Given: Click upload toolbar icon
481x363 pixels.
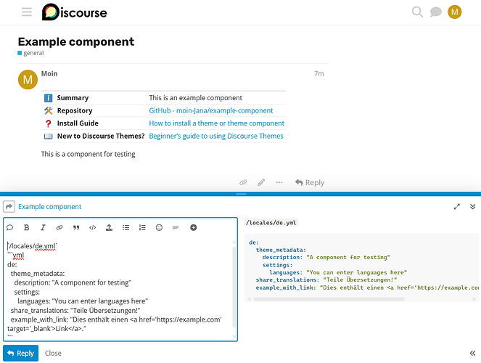Looking at the screenshot, I should pyautogui.click(x=110, y=227).
